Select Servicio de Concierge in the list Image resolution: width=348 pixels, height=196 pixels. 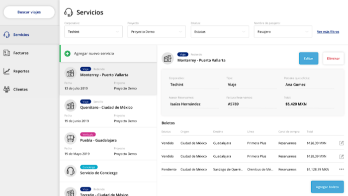coord(108,171)
